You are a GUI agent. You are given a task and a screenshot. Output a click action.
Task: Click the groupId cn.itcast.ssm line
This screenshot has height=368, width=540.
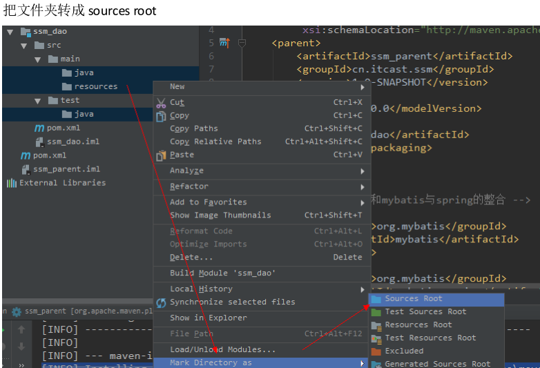point(395,70)
